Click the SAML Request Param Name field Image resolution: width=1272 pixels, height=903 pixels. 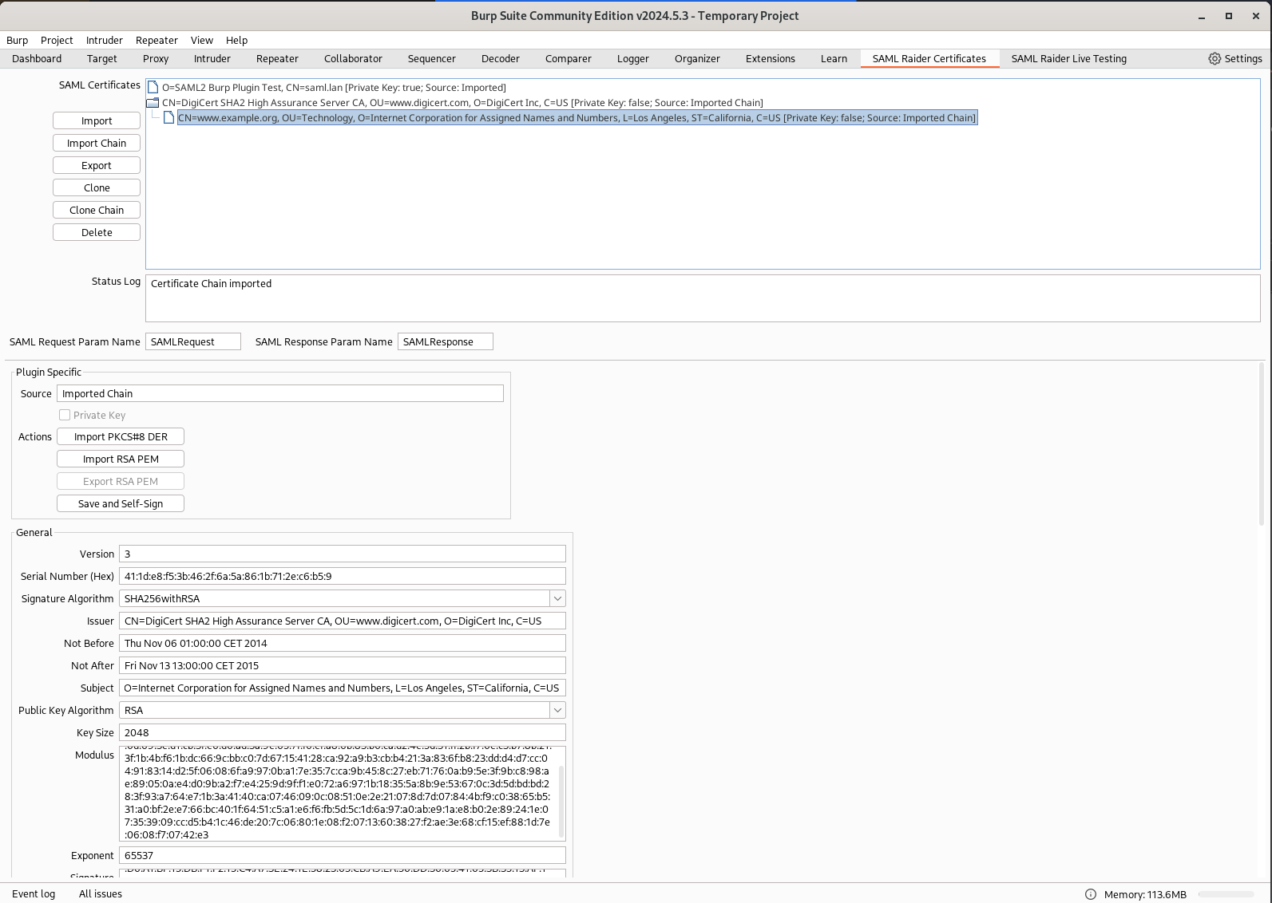click(x=192, y=341)
